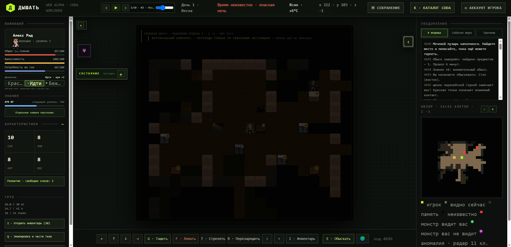Viewport: 511px width, 247px height.
Task: Click the purple trident status icon
Action: pyautogui.click(x=84, y=51)
